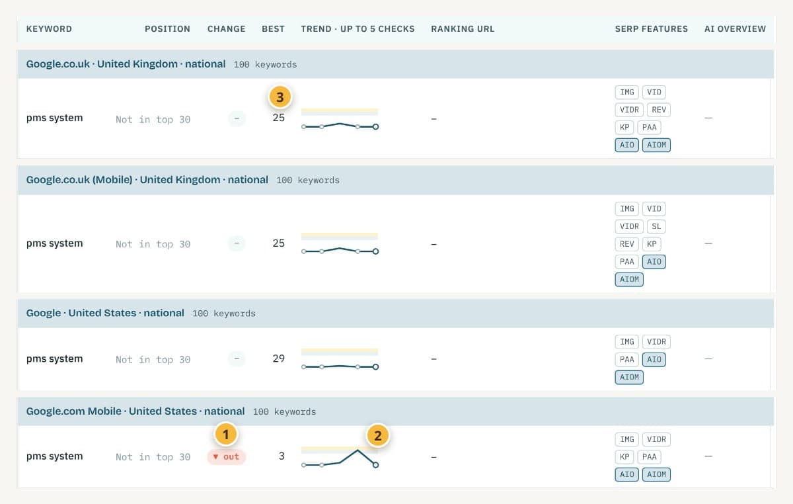Image resolution: width=793 pixels, height=504 pixels.
Task: Click the CHANGE column header
Action: 226,29
